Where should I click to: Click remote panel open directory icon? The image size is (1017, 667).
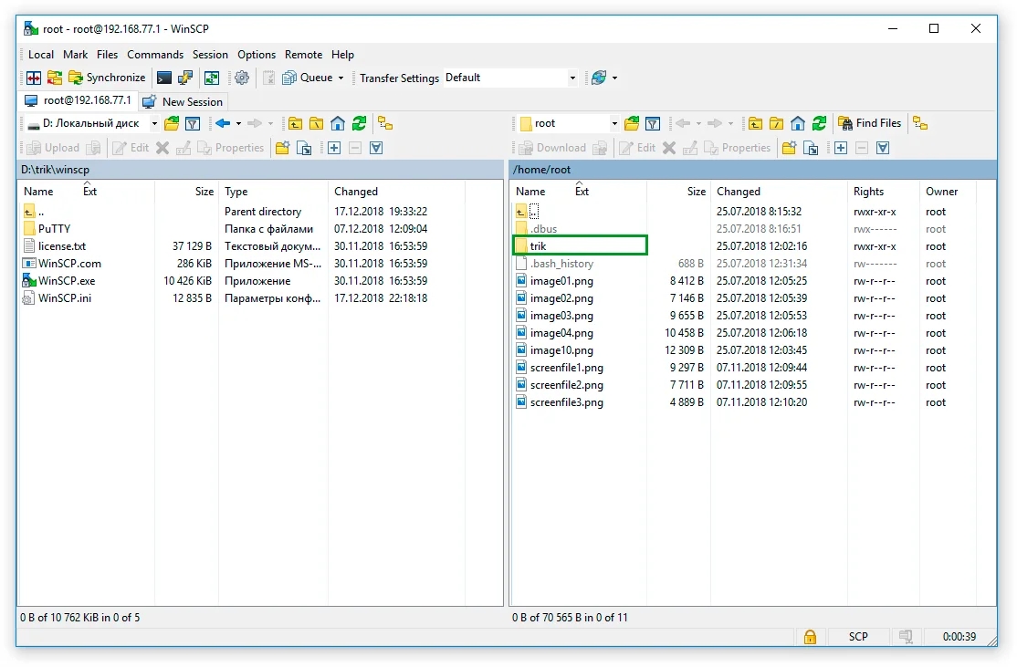pos(631,123)
